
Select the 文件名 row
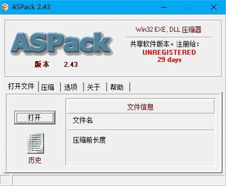pos(140,121)
